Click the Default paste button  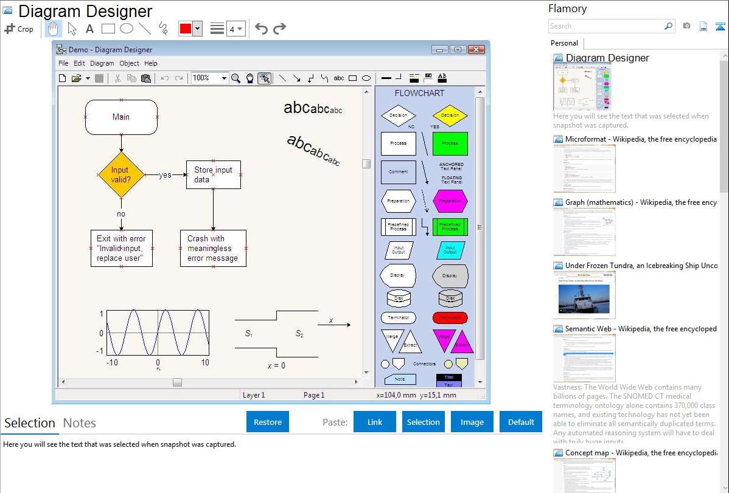click(x=521, y=422)
